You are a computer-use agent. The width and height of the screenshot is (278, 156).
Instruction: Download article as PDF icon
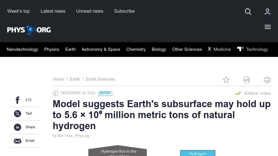coord(247,80)
